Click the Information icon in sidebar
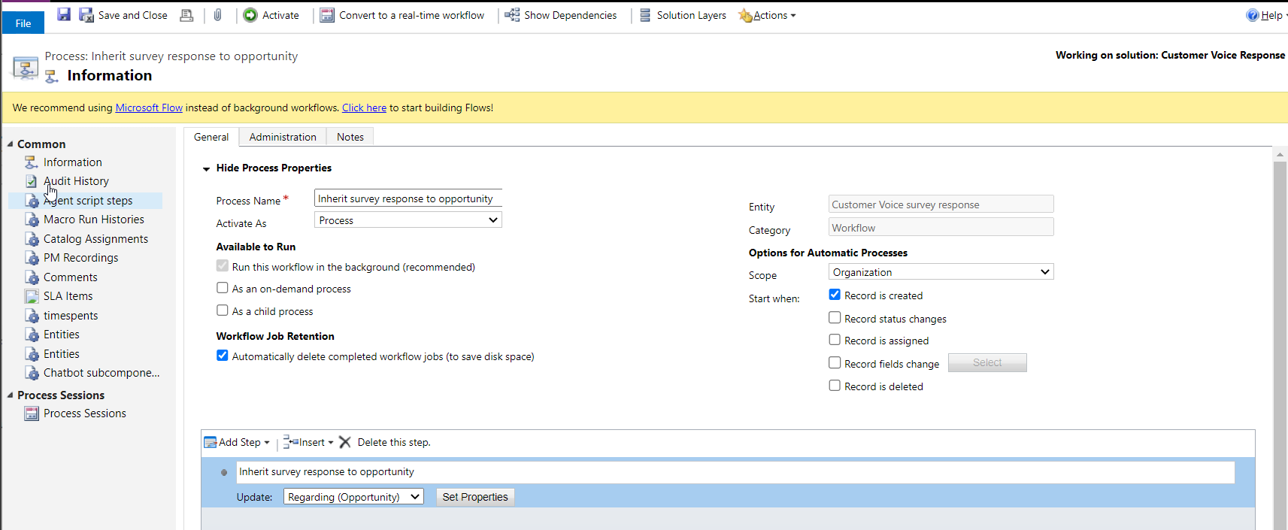This screenshot has width=1288, height=530. tap(32, 162)
